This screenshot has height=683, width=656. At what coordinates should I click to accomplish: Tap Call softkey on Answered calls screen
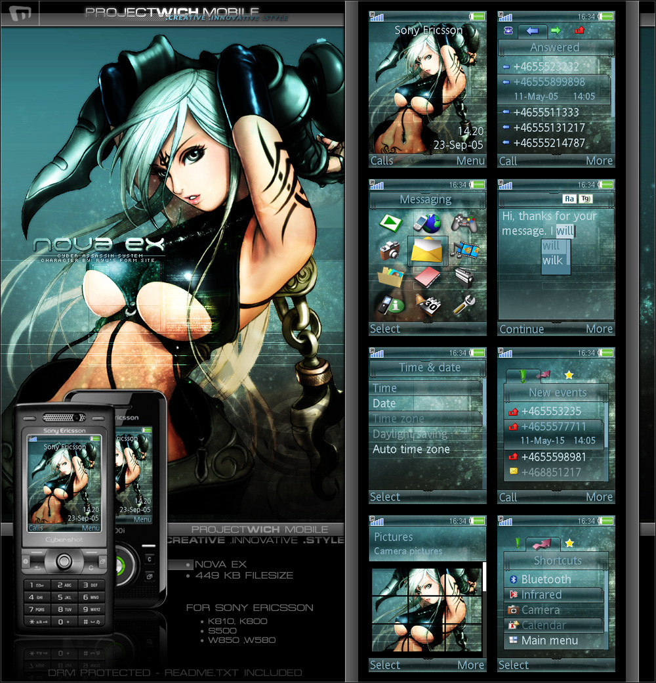pyautogui.click(x=508, y=161)
